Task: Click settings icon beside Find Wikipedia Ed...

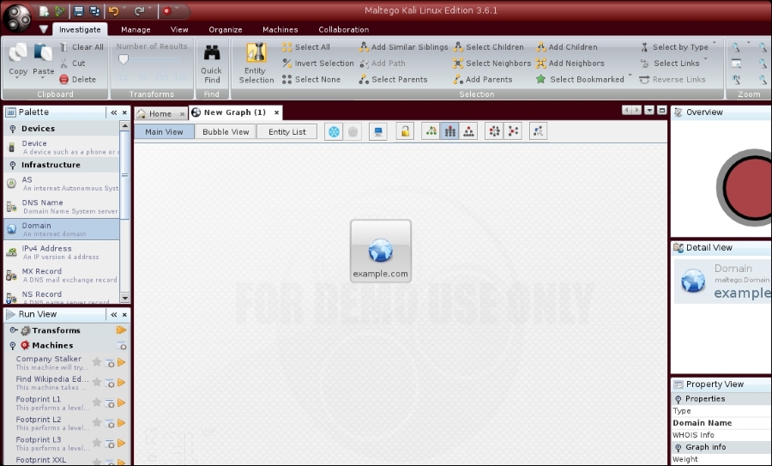Action: [x=109, y=383]
